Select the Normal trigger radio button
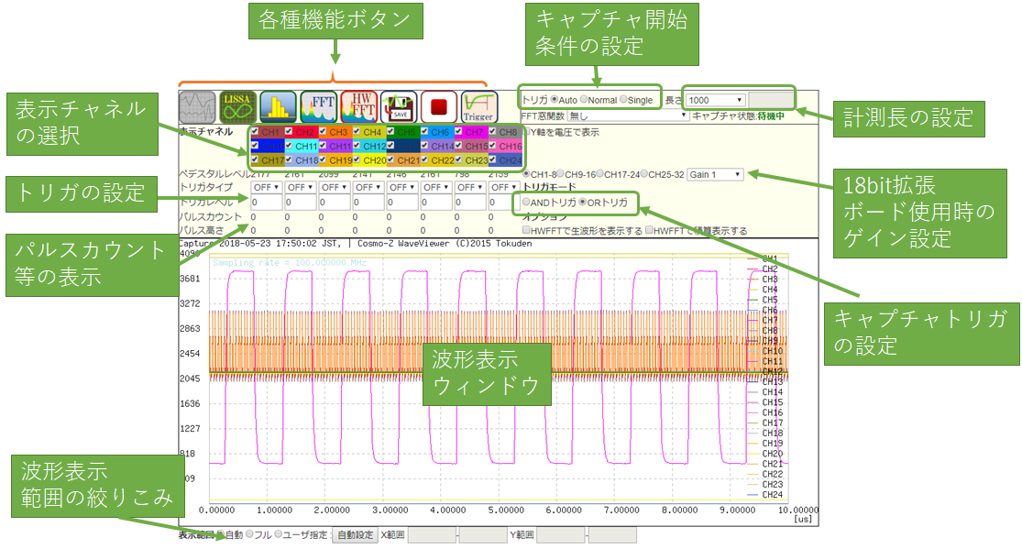 tap(584, 100)
